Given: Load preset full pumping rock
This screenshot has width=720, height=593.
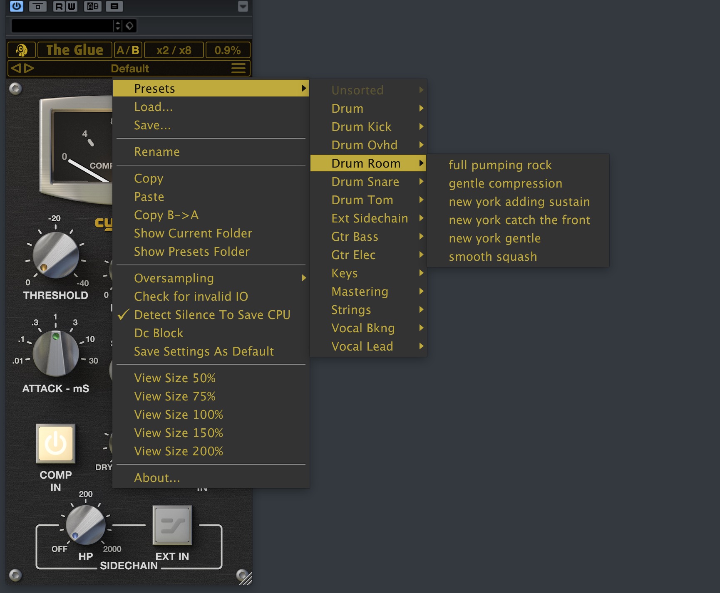Looking at the screenshot, I should click(x=518, y=165).
